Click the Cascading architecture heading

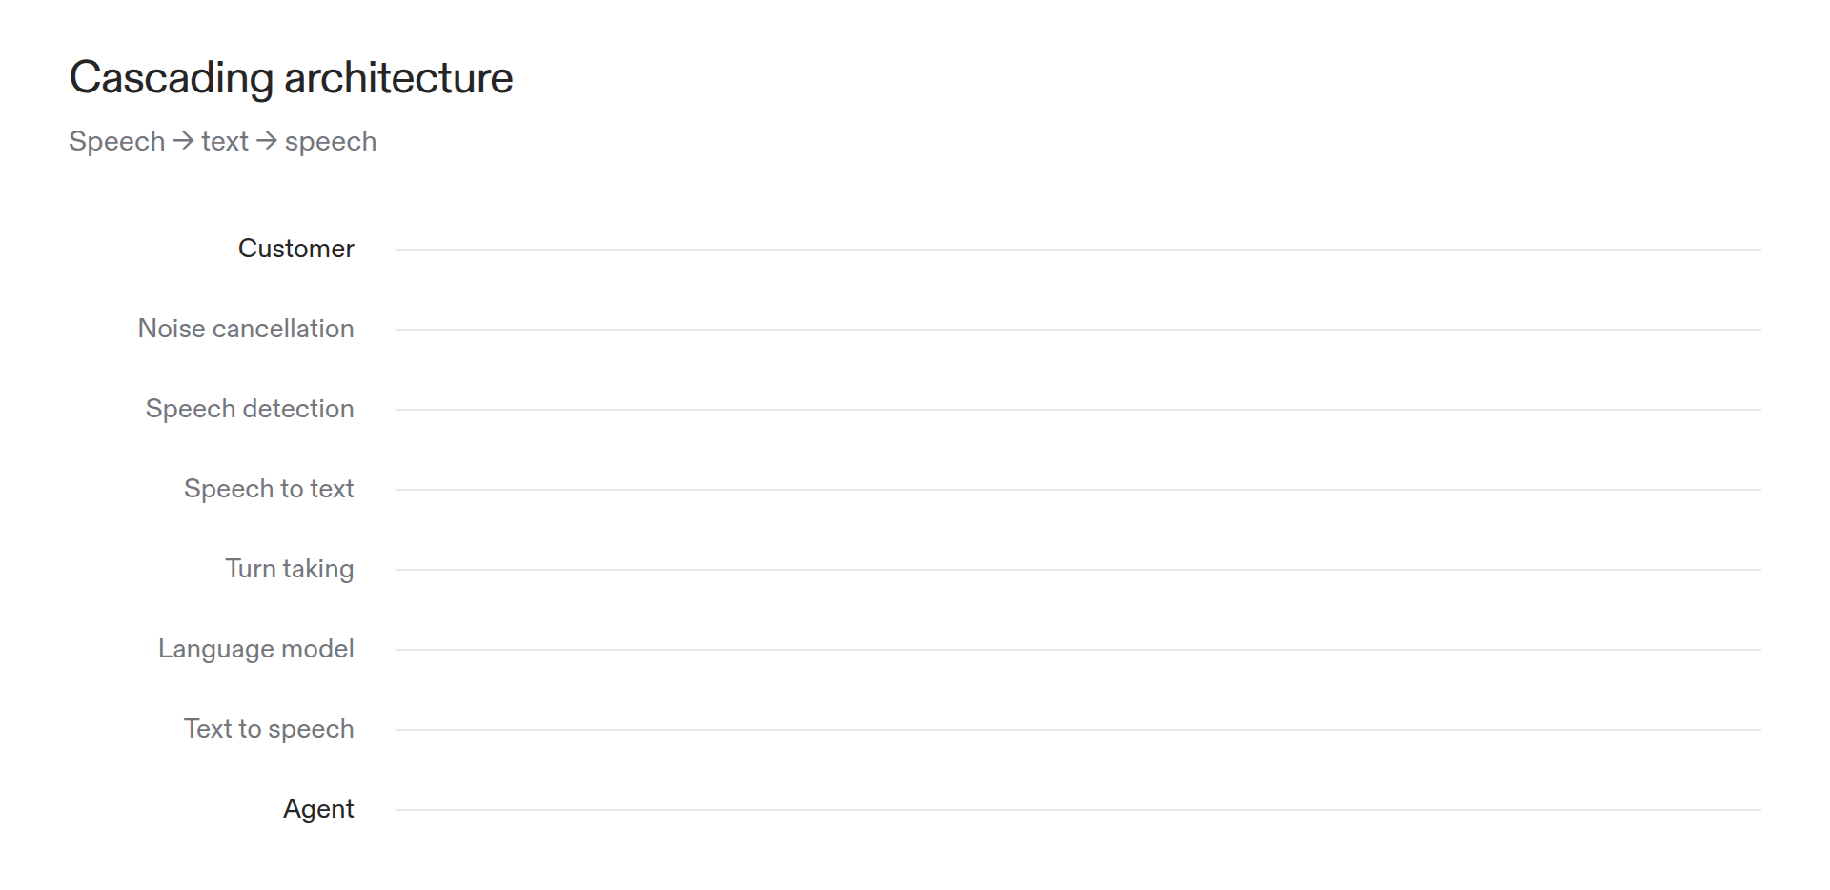click(x=291, y=78)
